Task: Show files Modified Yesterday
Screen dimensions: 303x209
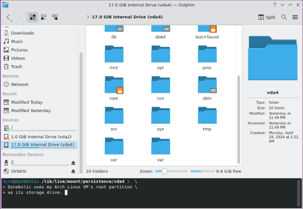Action: tap(40, 111)
